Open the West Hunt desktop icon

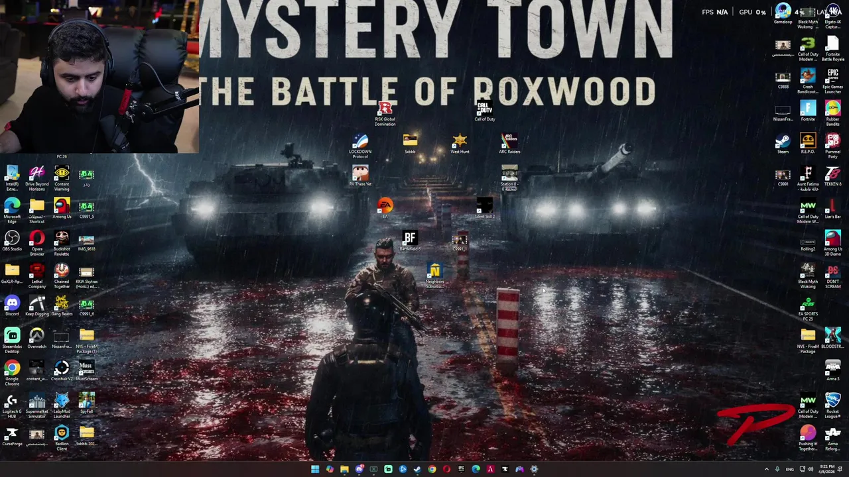[x=460, y=143]
